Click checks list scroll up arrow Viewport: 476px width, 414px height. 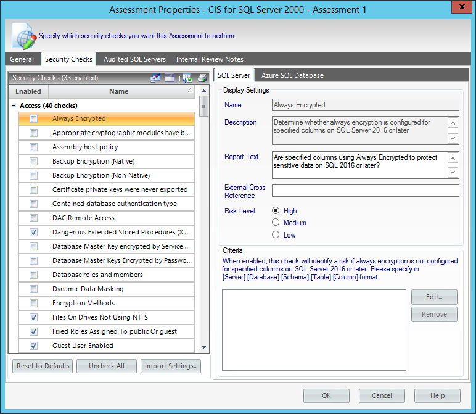(x=203, y=91)
